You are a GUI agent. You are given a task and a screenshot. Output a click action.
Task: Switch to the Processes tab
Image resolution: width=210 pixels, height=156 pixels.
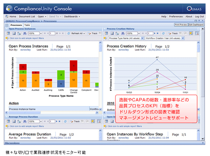pos(16,25)
